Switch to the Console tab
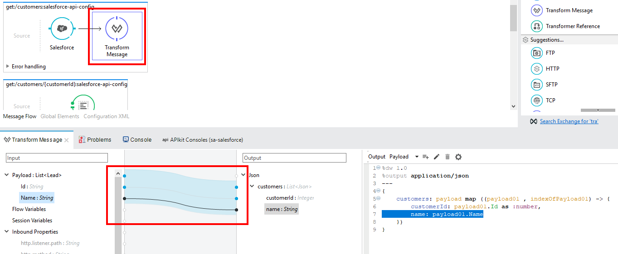 coord(137,140)
